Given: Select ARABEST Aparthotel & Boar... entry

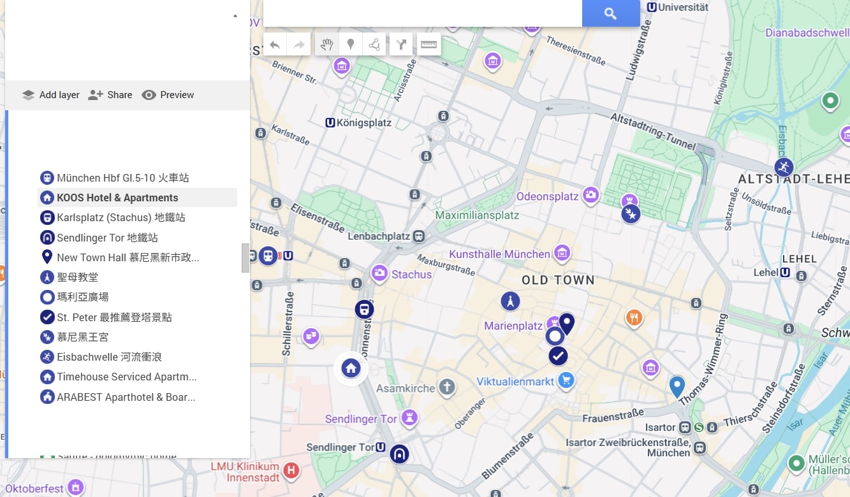Looking at the screenshot, I should coord(138,397).
